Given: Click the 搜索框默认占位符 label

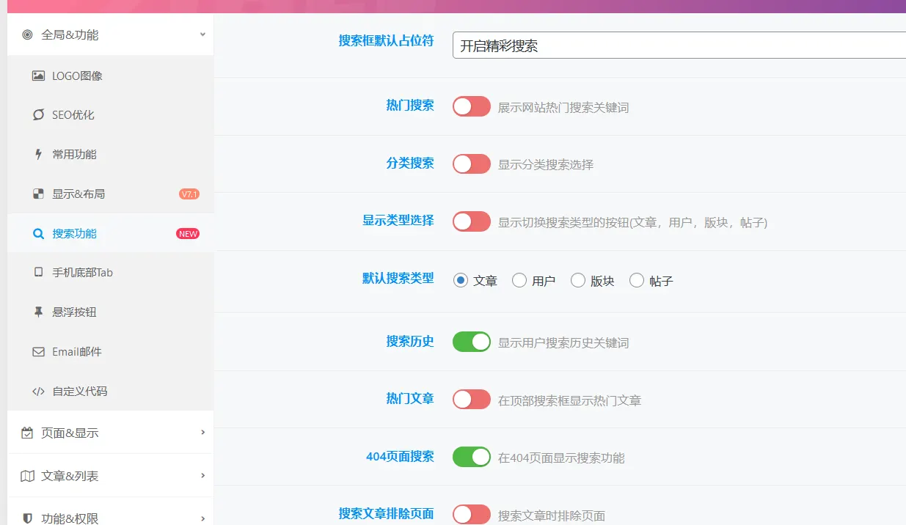Looking at the screenshot, I should click(x=386, y=40).
